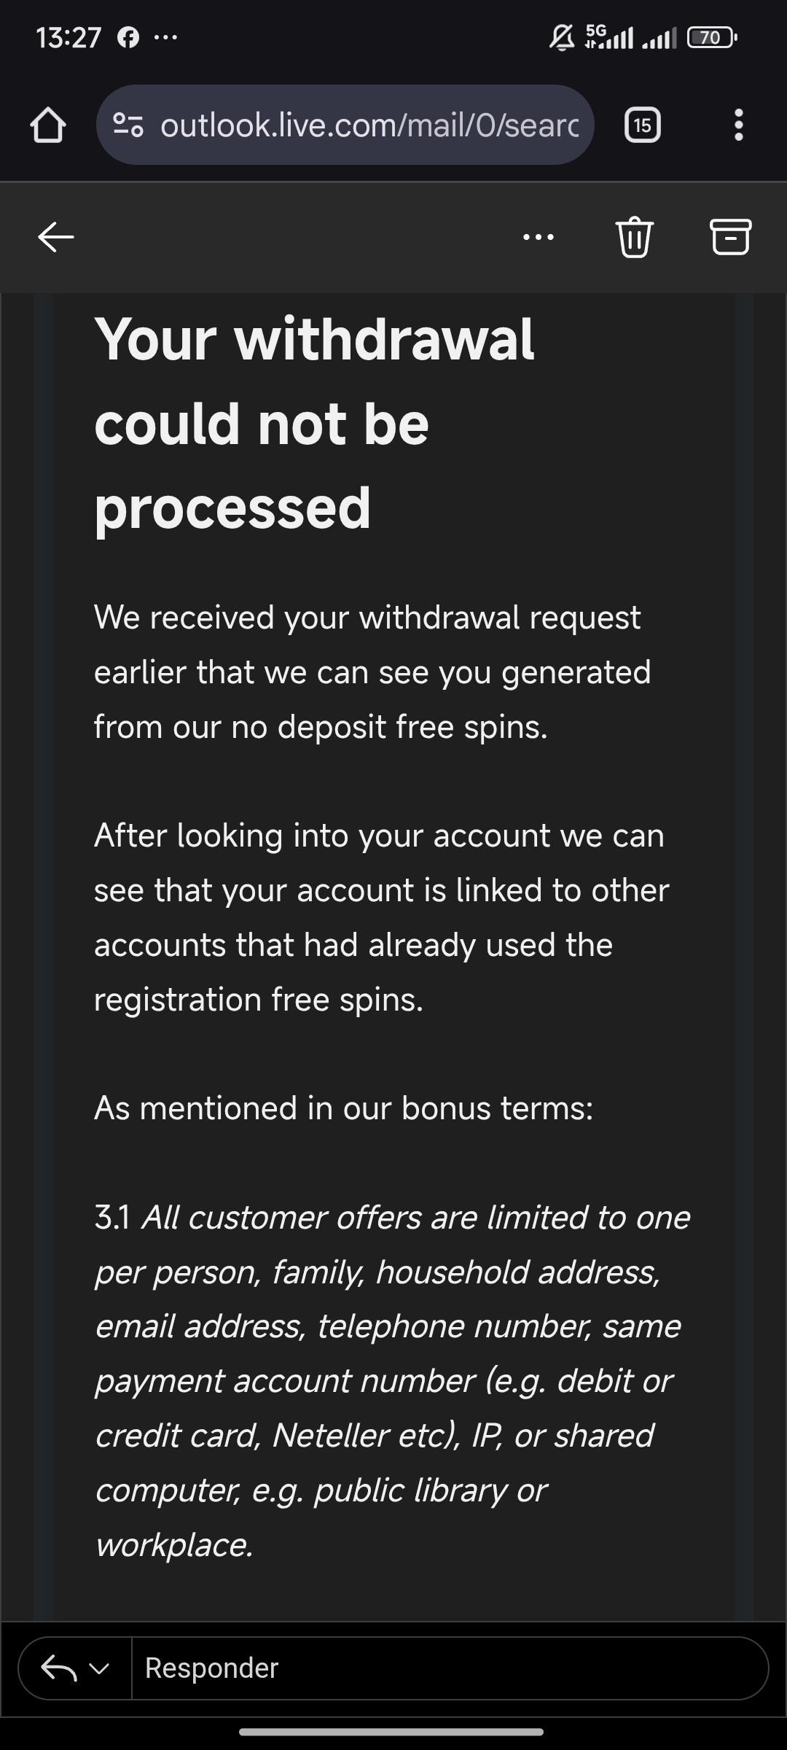This screenshot has width=787, height=1750.
Task: Open the email more options ellipsis
Action: (x=539, y=237)
